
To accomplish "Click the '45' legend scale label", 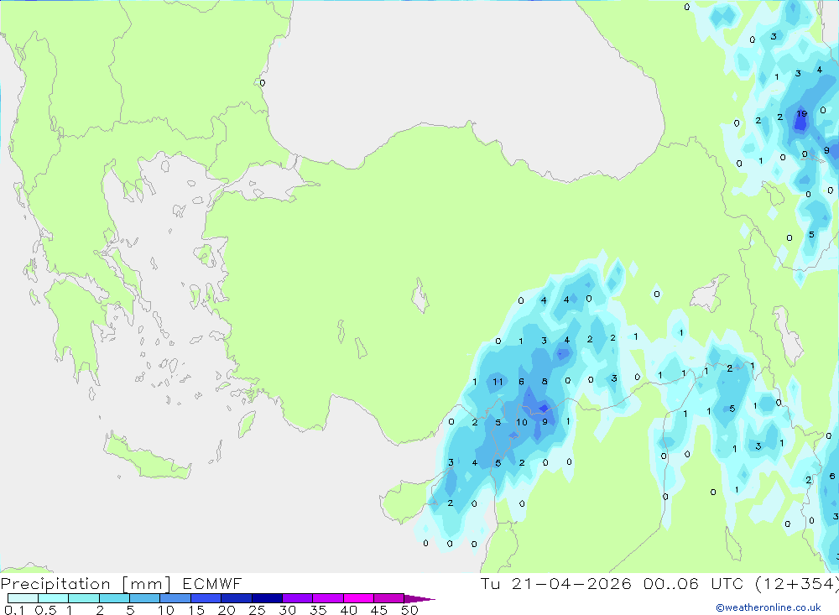I will point(379,610).
